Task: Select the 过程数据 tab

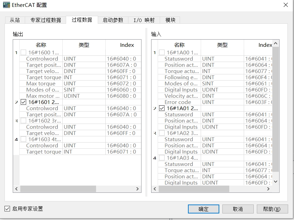Action: point(82,20)
